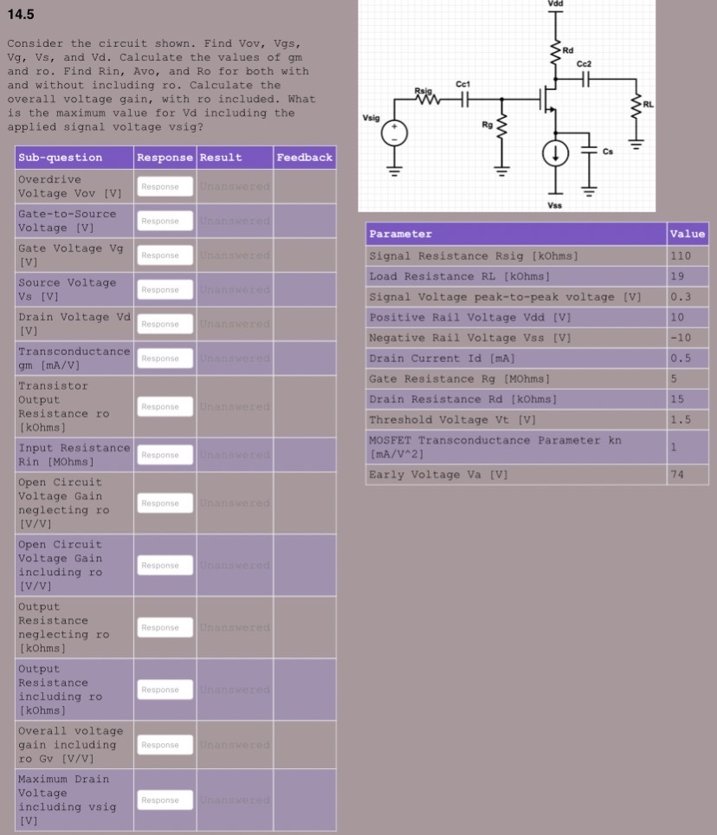Select Output Resistance neglecting ro input box

point(164,626)
